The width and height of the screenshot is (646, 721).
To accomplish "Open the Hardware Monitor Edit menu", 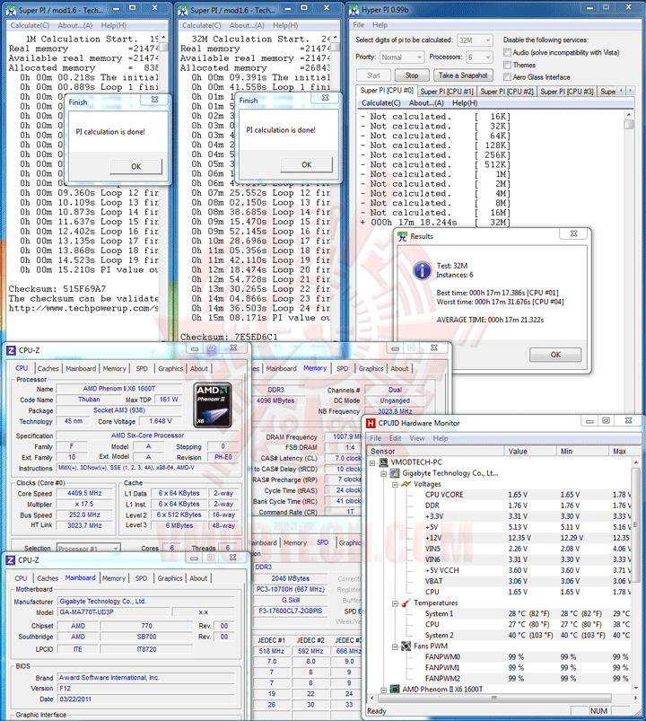I will click(395, 438).
